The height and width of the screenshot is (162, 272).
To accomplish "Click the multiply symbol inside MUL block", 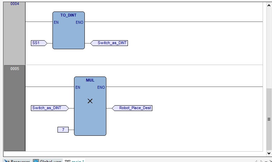I will [x=90, y=101].
